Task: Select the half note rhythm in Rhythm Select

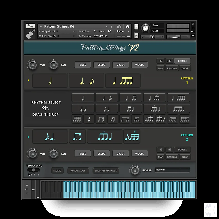Action: coord(83,98)
